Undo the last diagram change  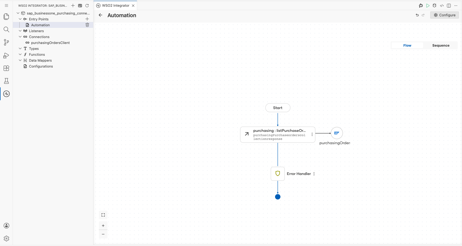[417, 15]
